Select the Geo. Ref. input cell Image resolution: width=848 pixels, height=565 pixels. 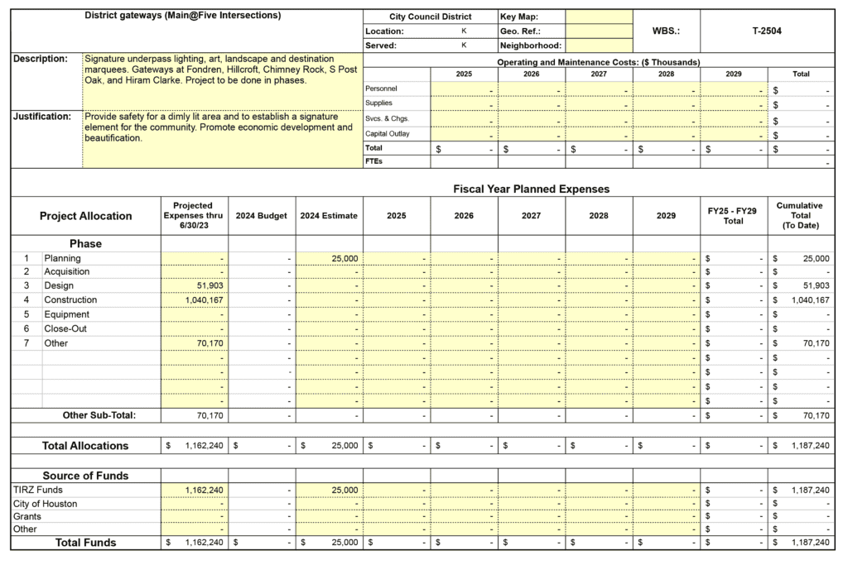coord(600,31)
